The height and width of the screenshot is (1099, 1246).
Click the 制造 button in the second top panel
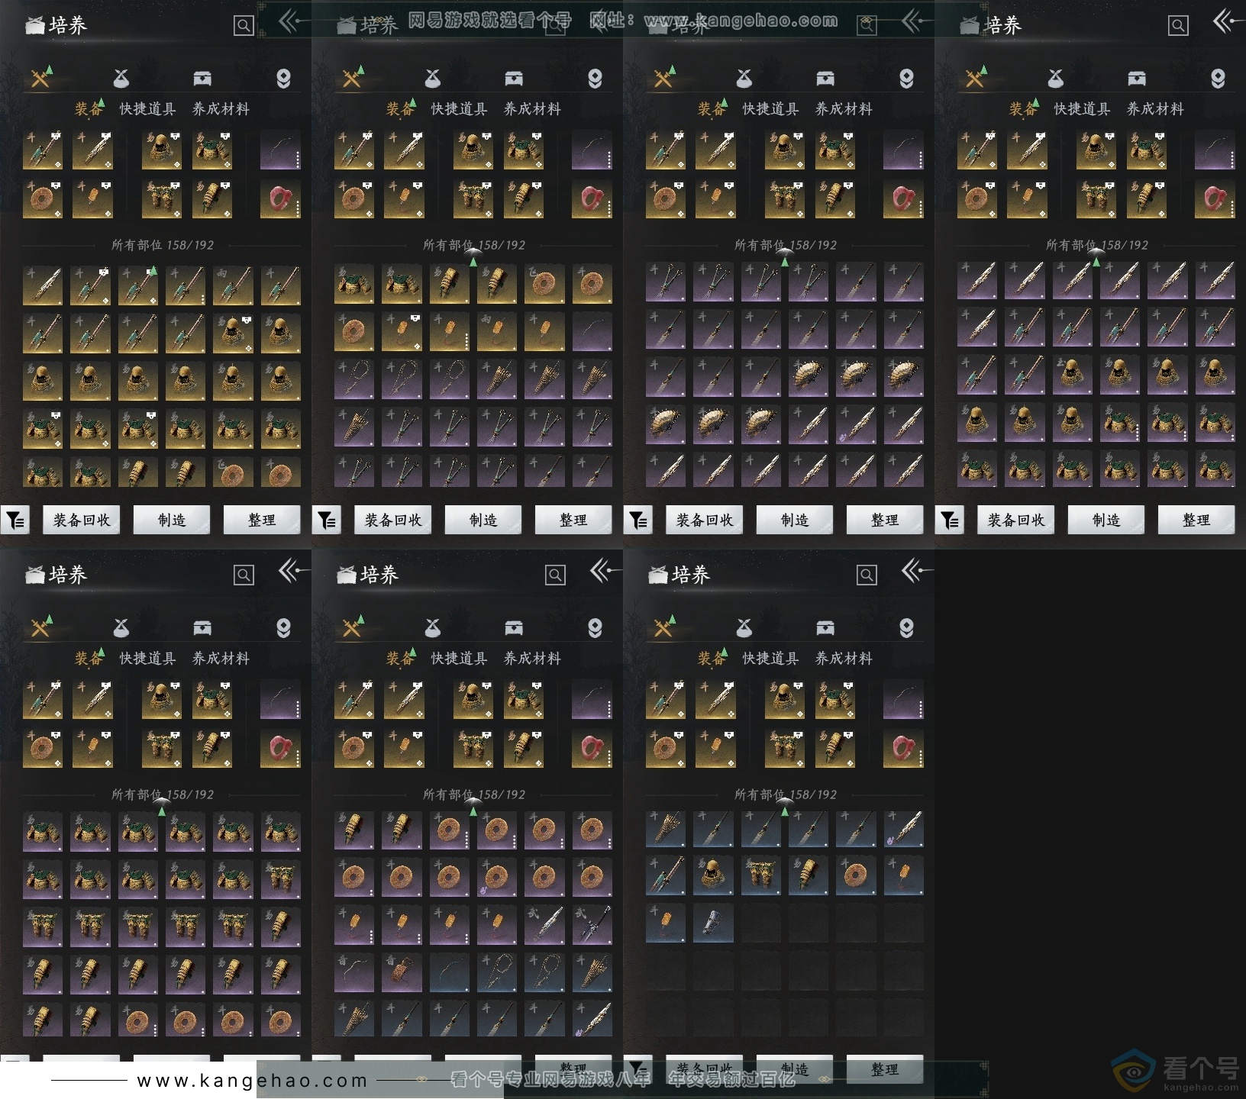(x=483, y=520)
